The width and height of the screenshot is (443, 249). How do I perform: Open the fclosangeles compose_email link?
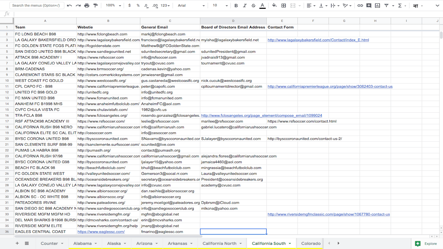click(261, 115)
